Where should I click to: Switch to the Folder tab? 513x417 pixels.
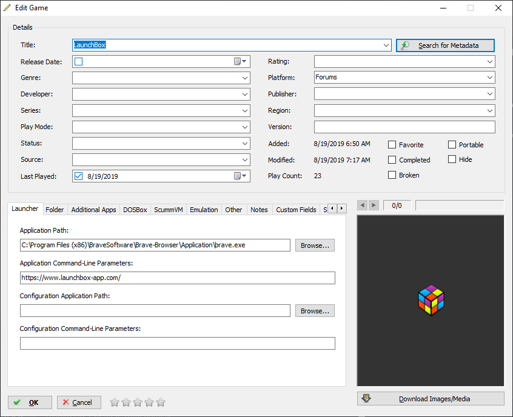coord(55,210)
